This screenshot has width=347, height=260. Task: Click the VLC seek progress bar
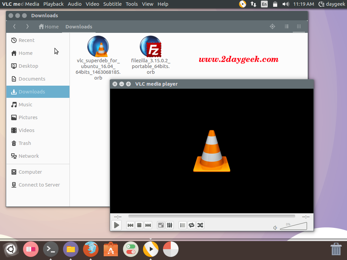[x=211, y=216]
